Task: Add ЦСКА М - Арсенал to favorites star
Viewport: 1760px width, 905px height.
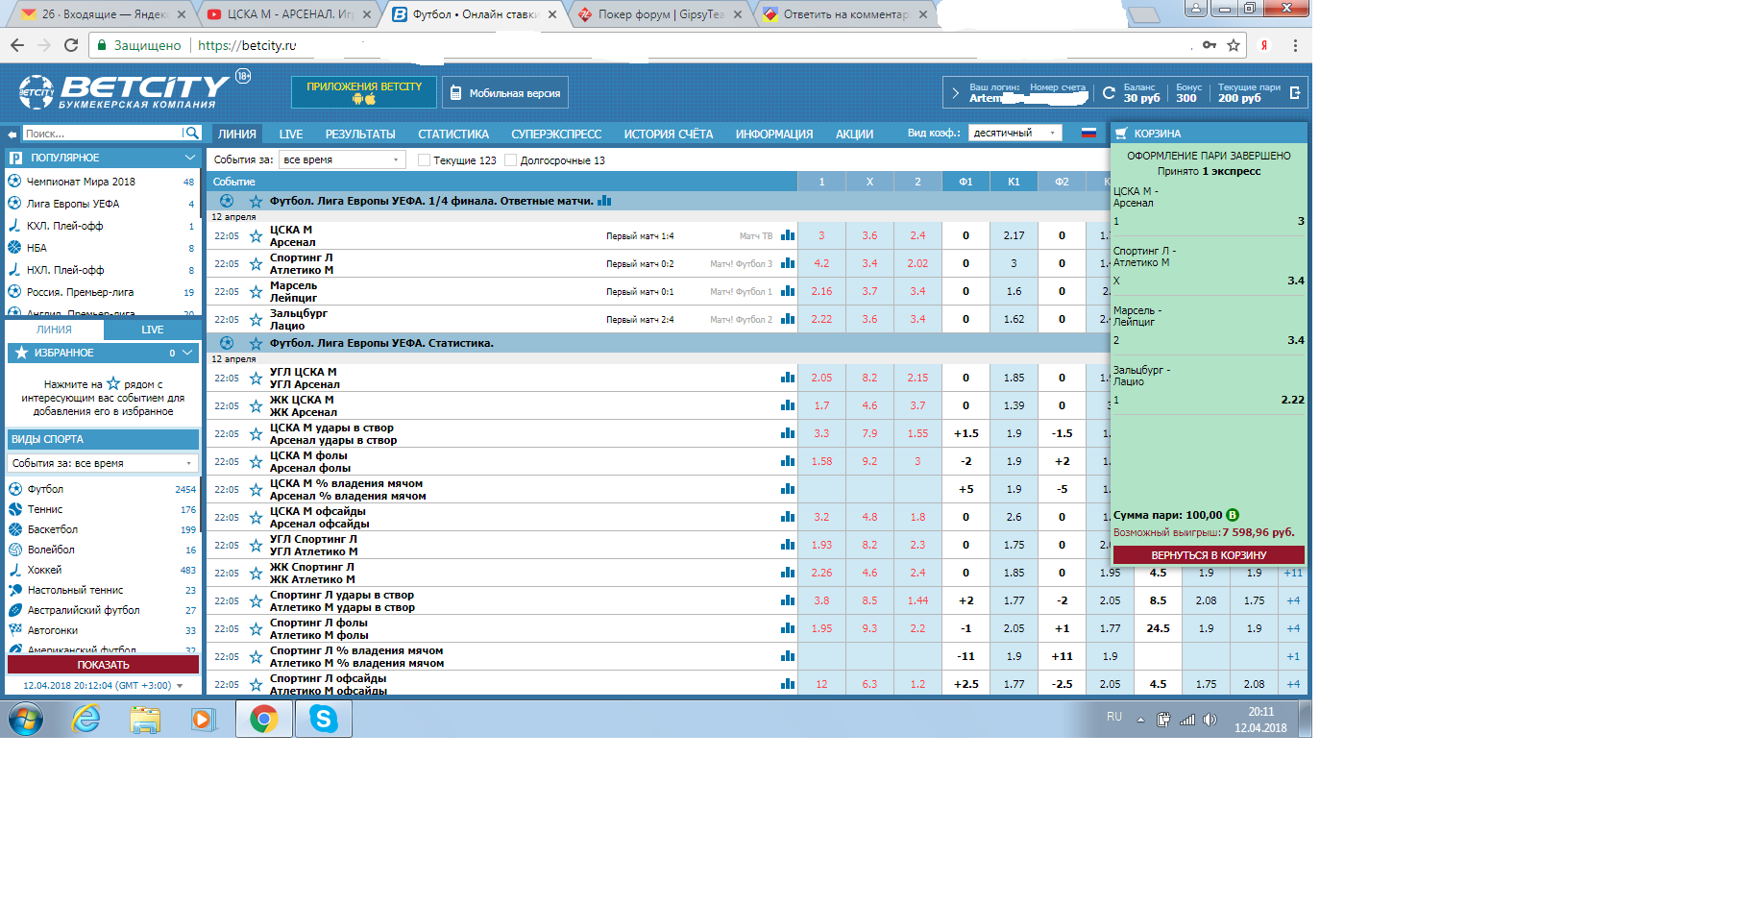Action: click(256, 236)
